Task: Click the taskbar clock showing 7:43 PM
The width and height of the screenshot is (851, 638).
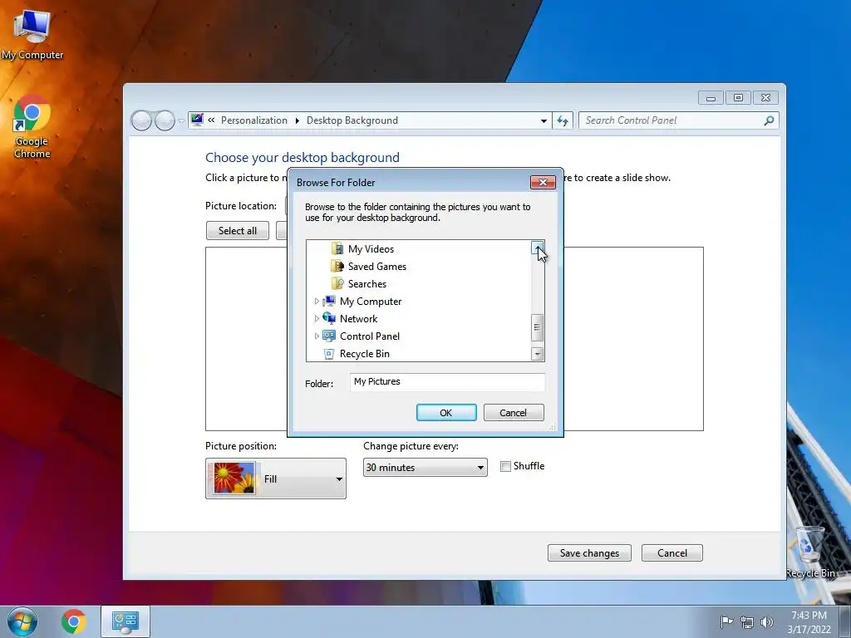Action: pyautogui.click(x=809, y=621)
